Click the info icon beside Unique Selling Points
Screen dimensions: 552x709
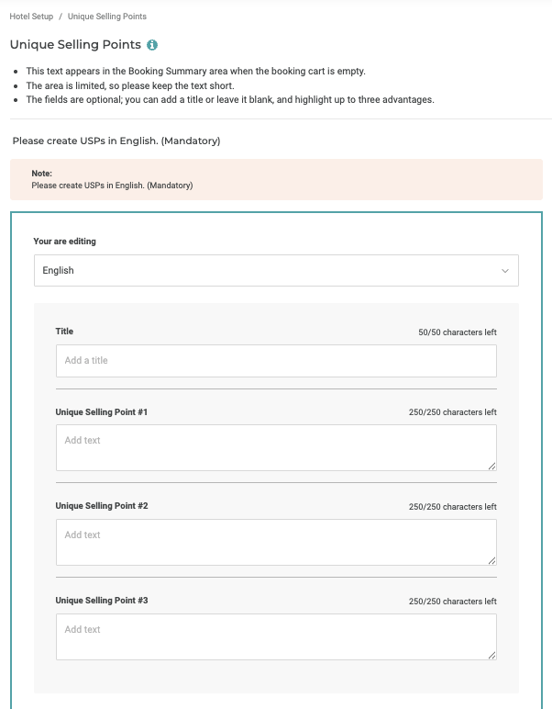[x=152, y=45]
